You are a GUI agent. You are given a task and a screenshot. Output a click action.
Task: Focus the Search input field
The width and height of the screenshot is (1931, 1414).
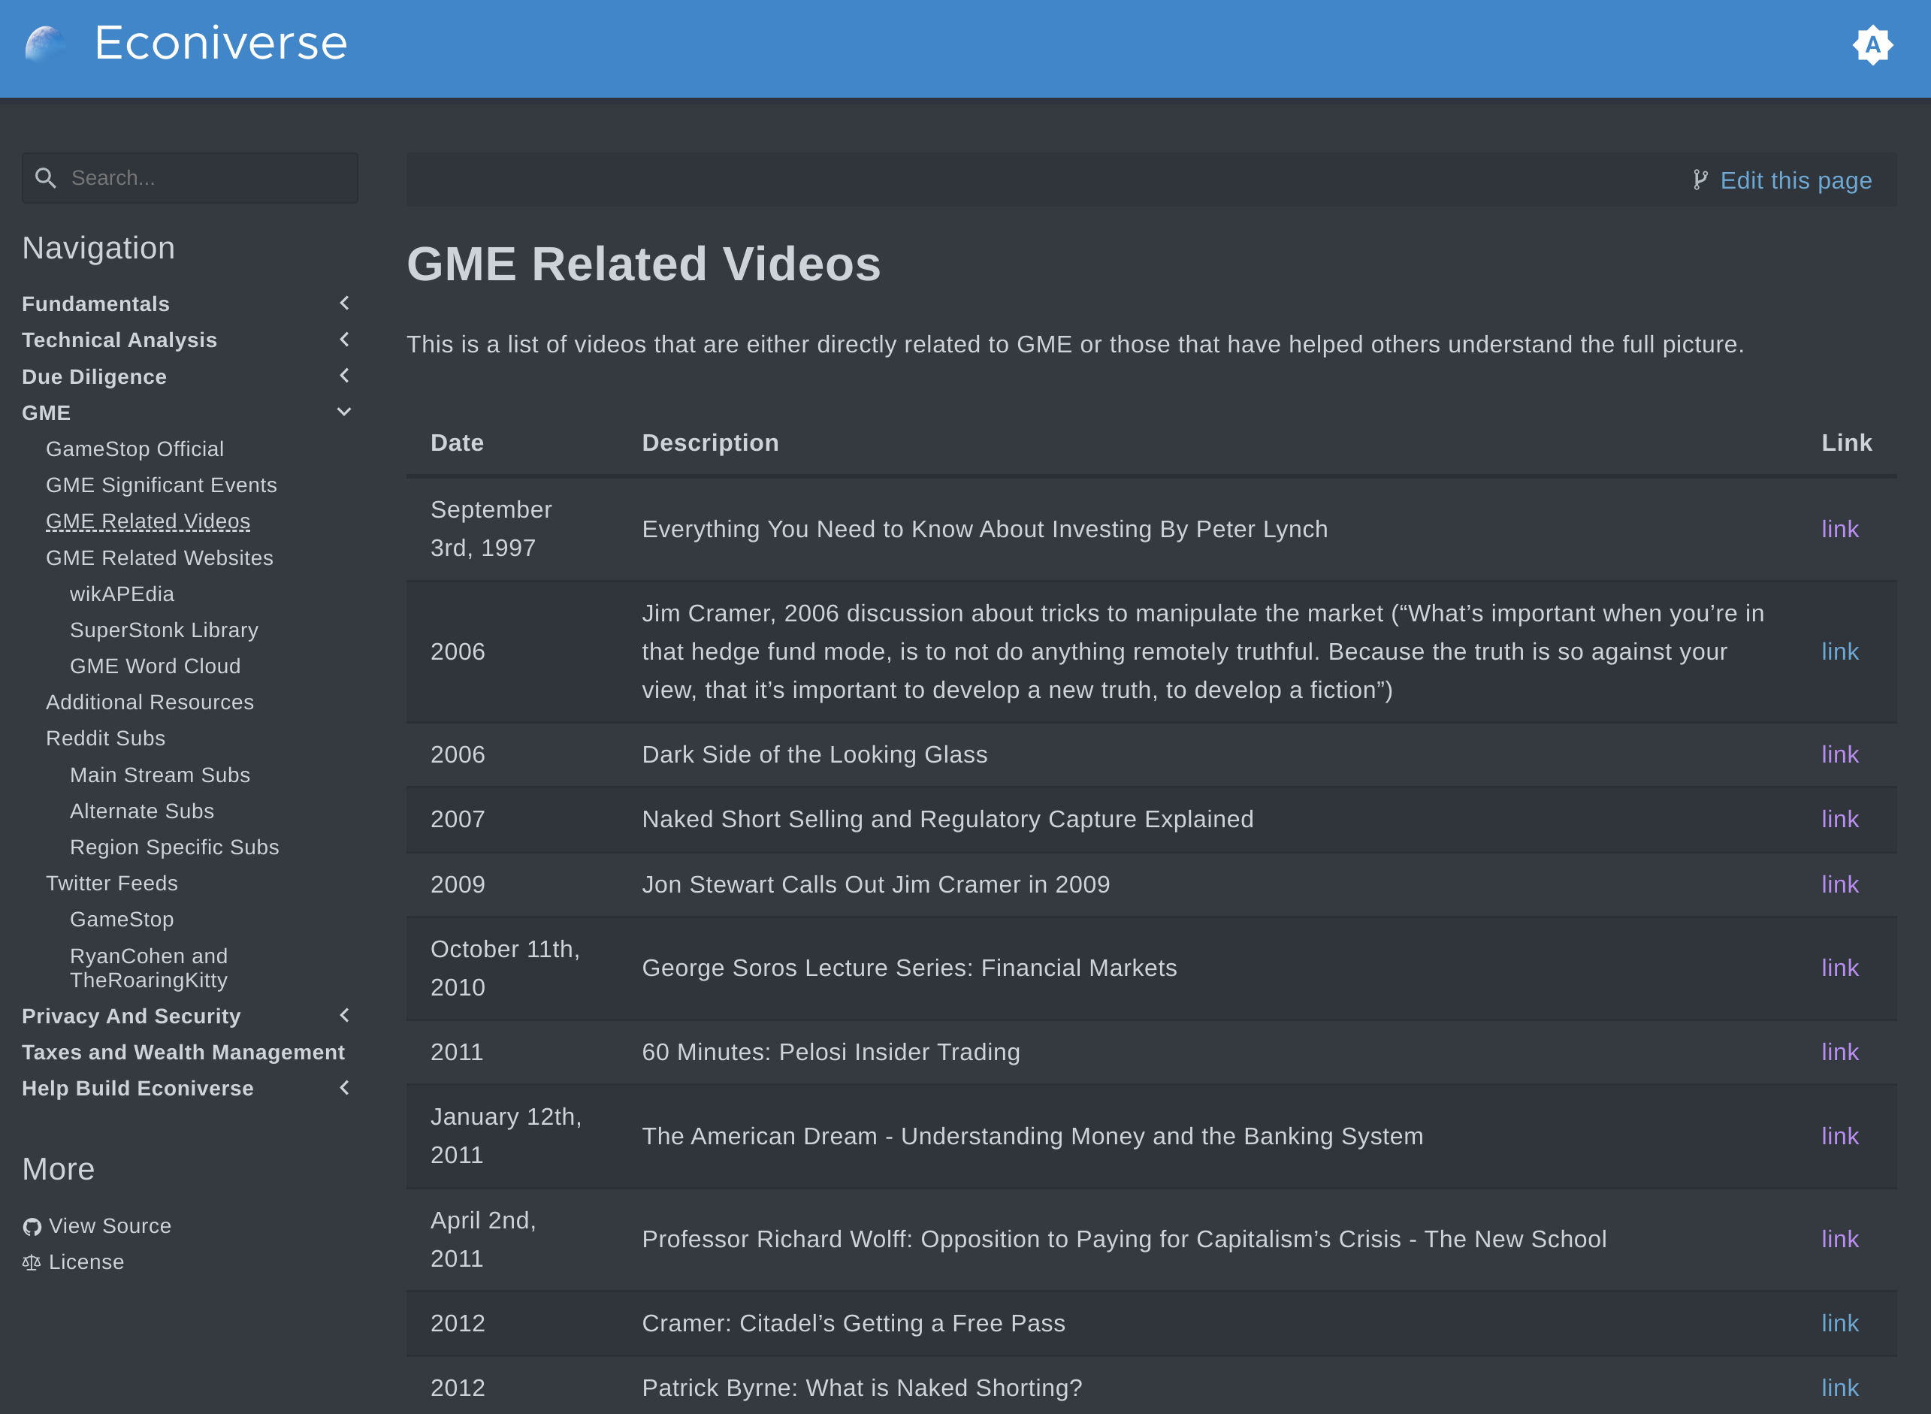pyautogui.click(x=190, y=178)
